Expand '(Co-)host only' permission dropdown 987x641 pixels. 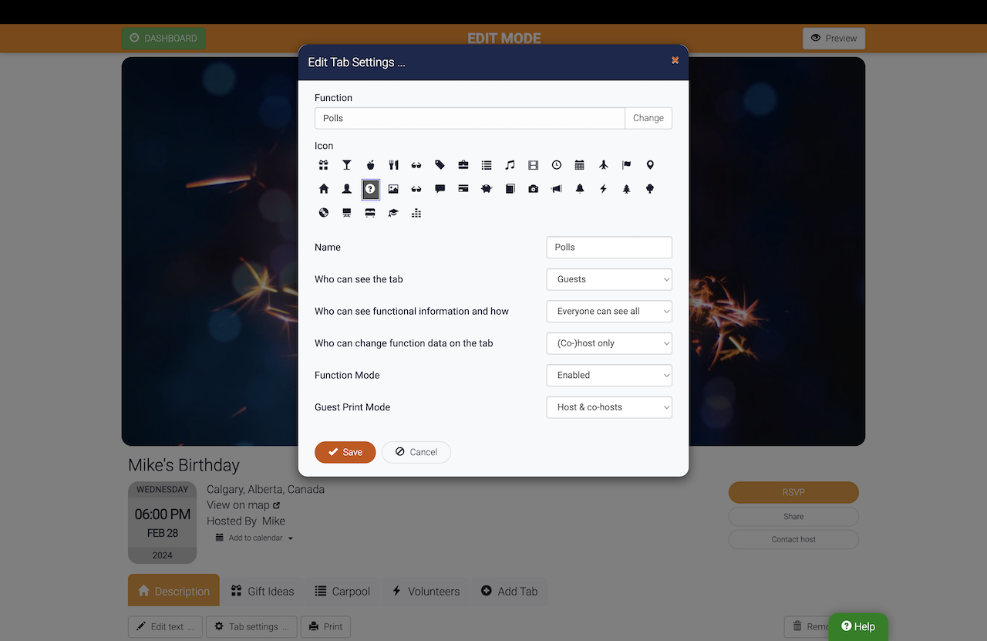(609, 343)
